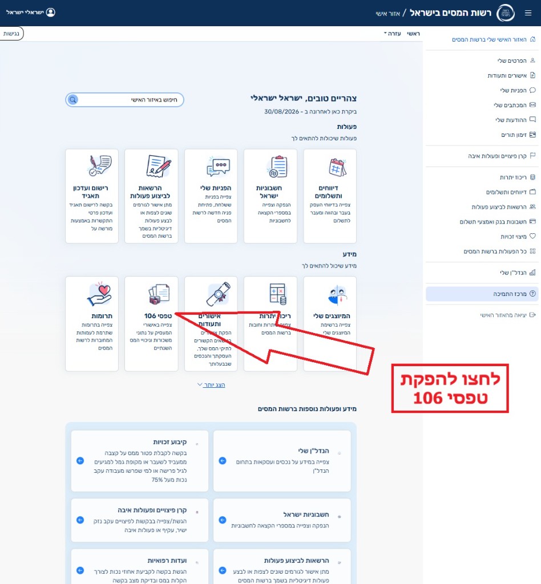Viewport: 541px width, 584px height.
Task: Open כל הפעולות ברשות המסים in sidebar
Action: (499, 252)
